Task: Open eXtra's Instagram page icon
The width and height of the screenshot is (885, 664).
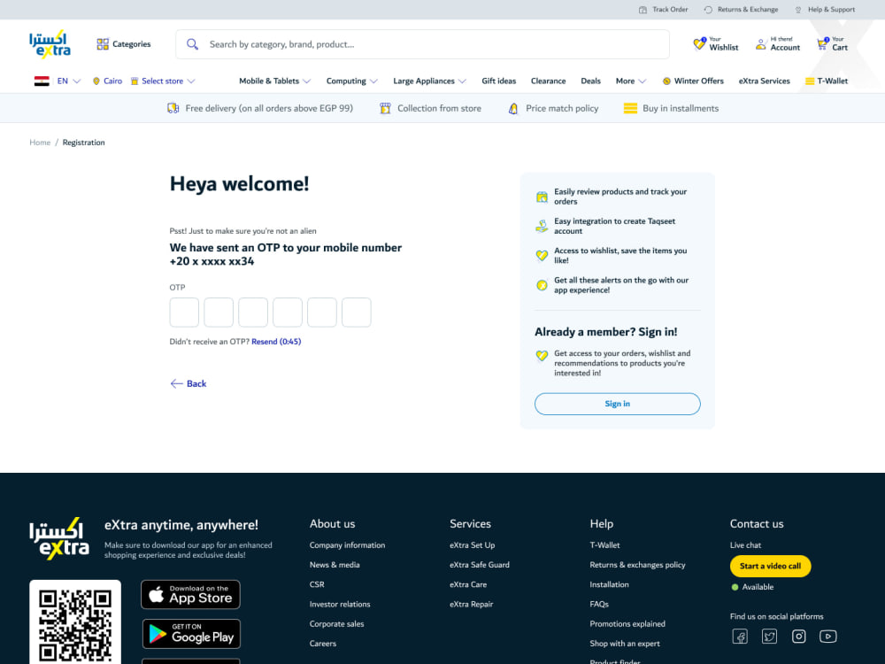Action: click(x=798, y=637)
